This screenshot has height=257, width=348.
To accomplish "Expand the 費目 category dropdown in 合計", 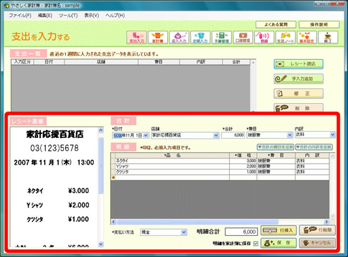I will [x=290, y=135].
